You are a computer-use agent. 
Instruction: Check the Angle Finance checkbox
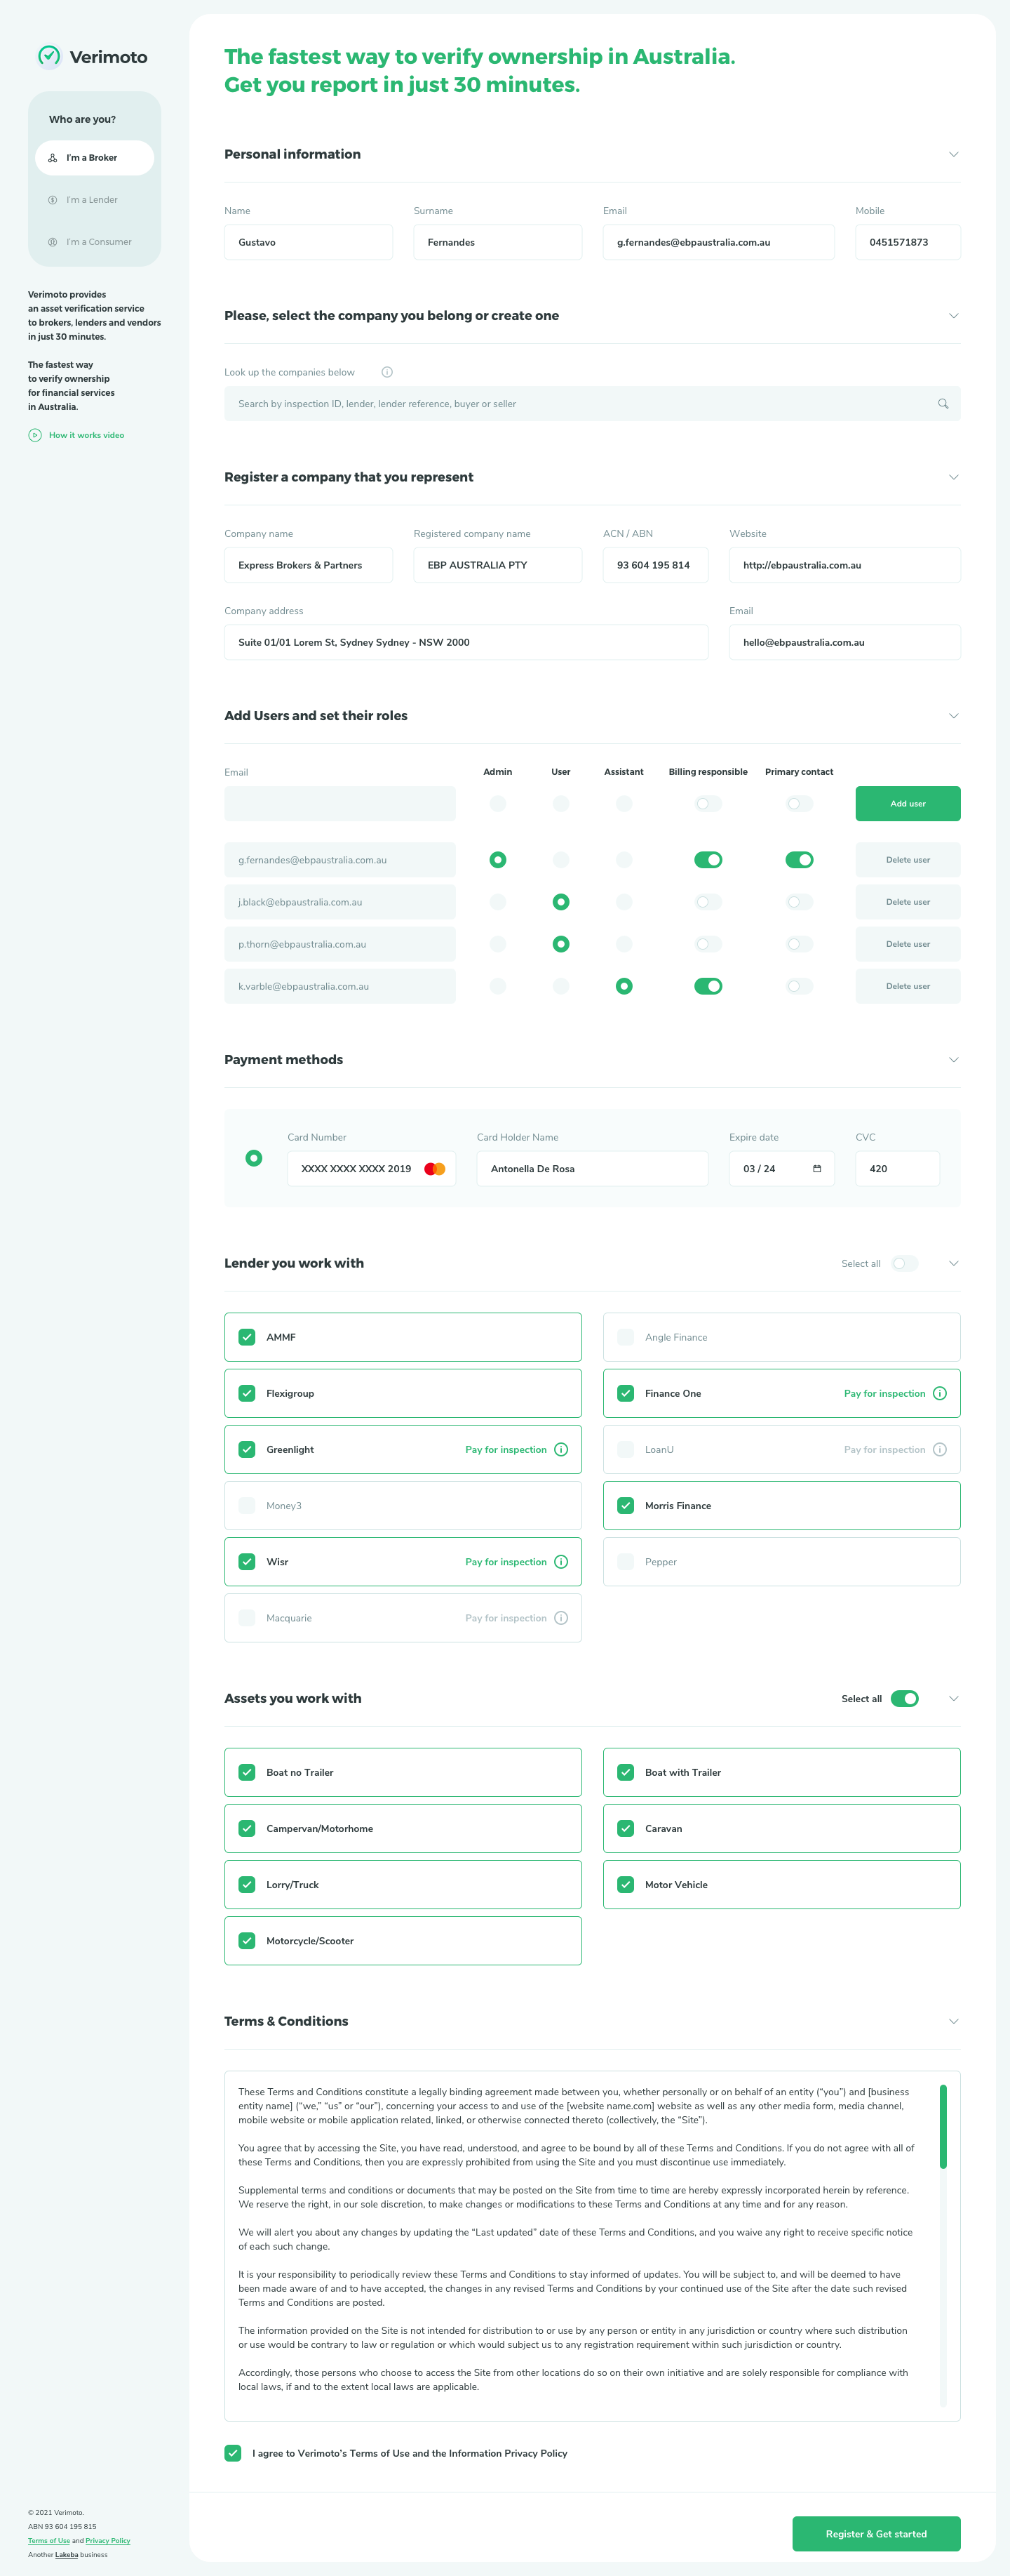point(626,1337)
